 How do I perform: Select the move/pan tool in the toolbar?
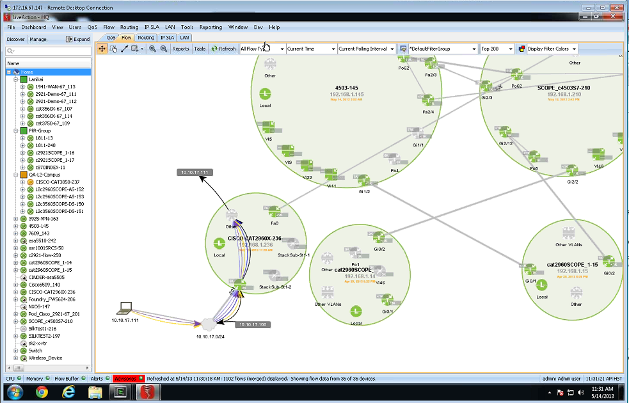point(102,49)
